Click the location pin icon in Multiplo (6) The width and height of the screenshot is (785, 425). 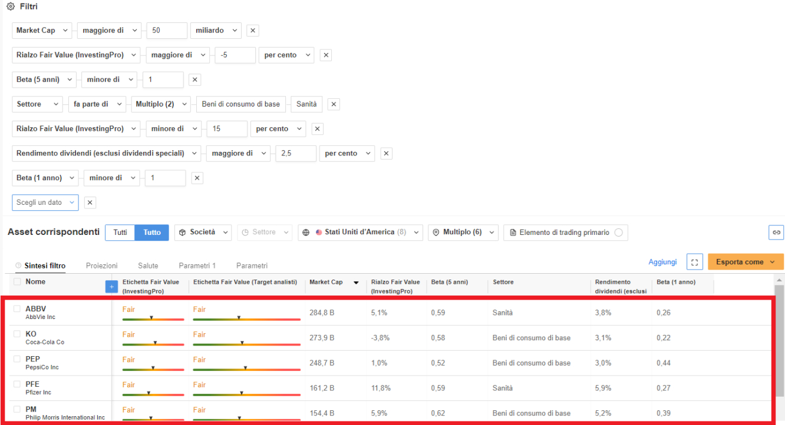click(x=436, y=233)
